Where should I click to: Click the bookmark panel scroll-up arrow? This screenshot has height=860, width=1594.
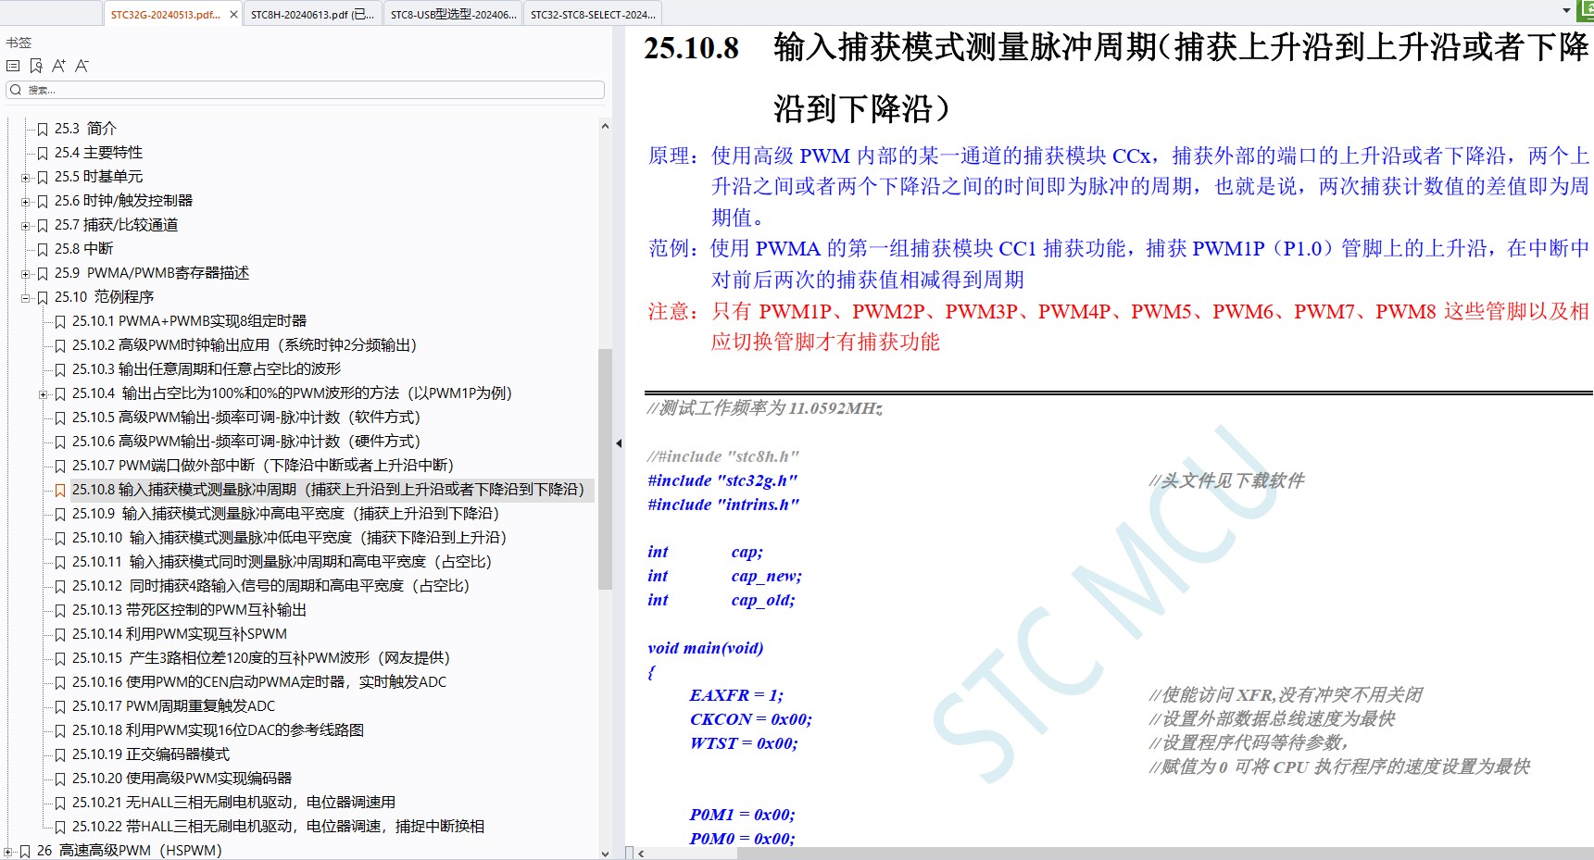pos(605,126)
